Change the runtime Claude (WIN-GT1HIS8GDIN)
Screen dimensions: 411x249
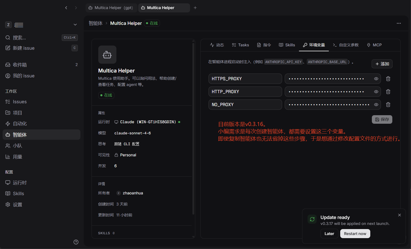pyautogui.click(x=147, y=122)
